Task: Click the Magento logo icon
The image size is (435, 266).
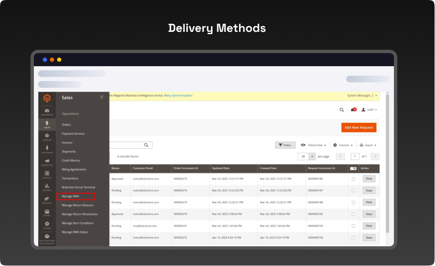Action: point(47,98)
